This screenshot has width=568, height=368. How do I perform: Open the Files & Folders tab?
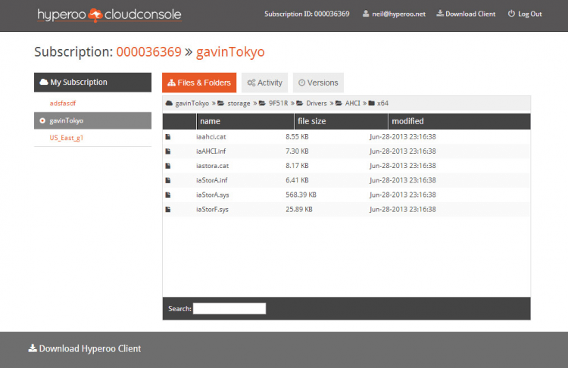tap(199, 83)
